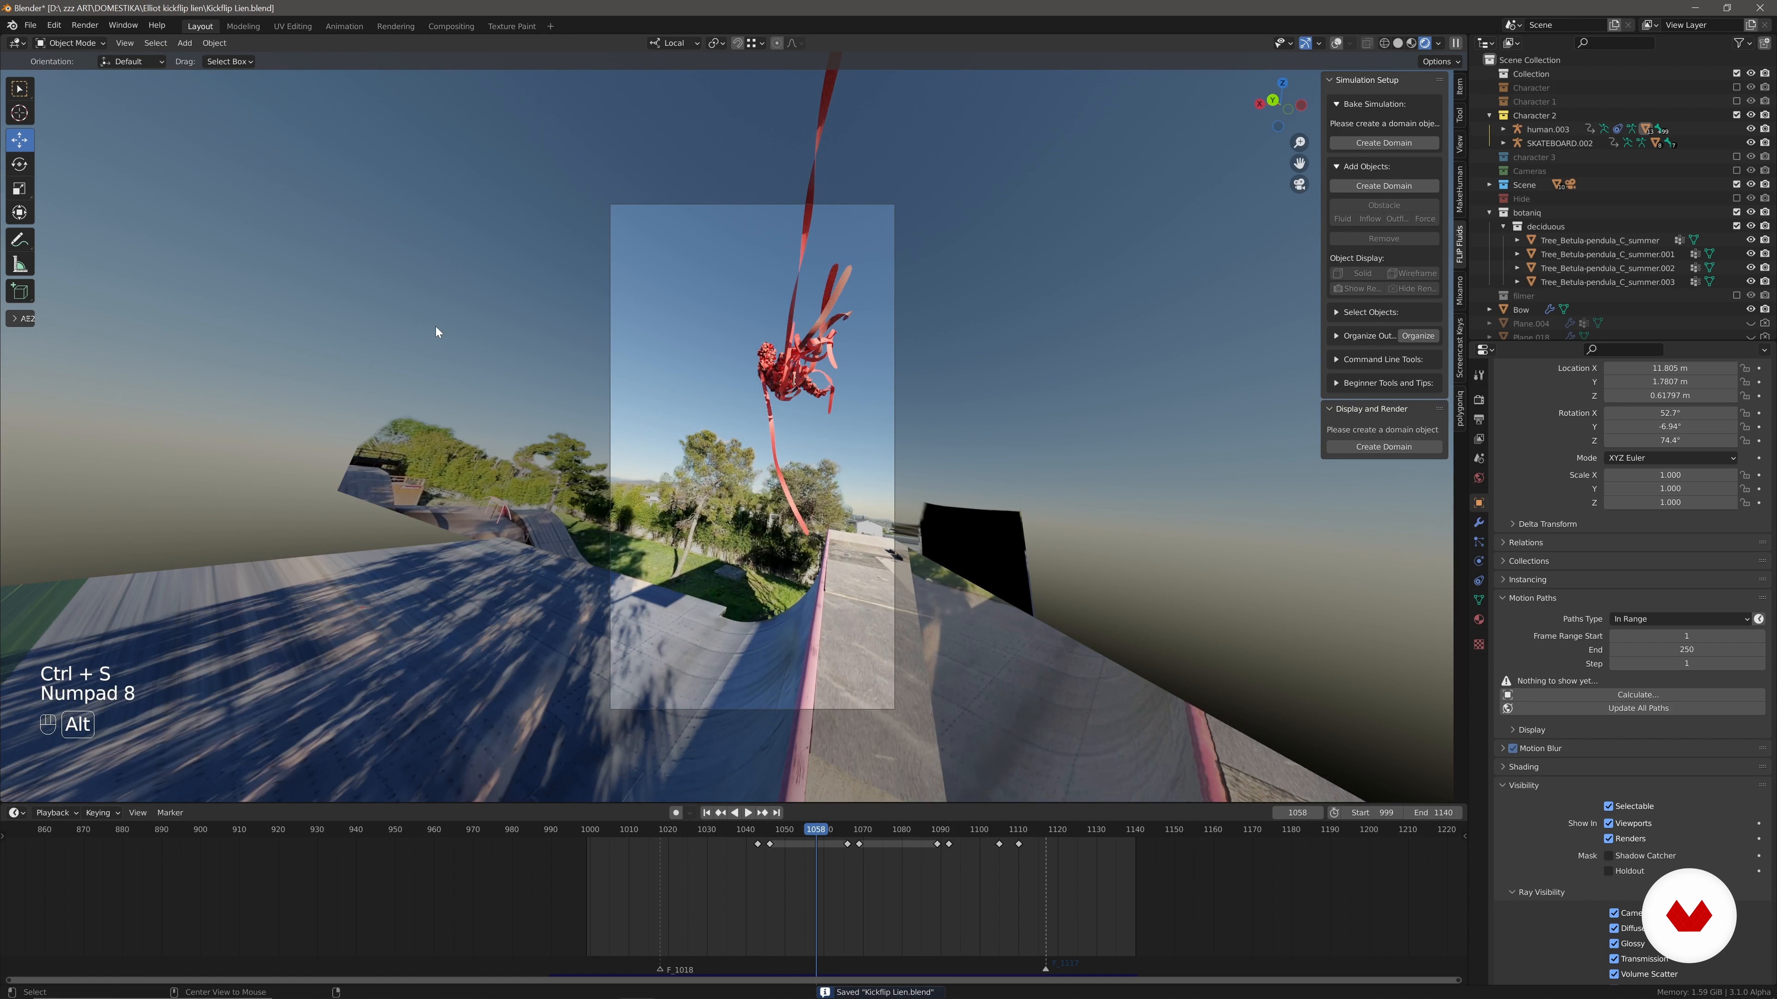The image size is (1777, 999).
Task: Toggle X-ray view icon
Action: pos(1367,43)
